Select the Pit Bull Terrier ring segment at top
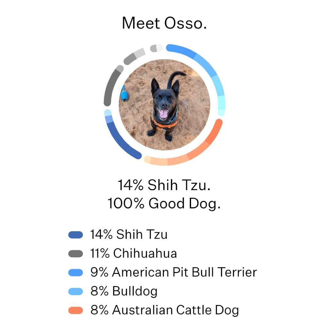Screen dimensions: 329x329 click(x=181, y=50)
